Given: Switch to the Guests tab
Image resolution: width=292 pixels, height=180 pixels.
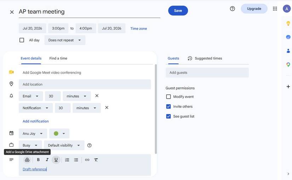Looking at the screenshot, I should pos(173,58).
